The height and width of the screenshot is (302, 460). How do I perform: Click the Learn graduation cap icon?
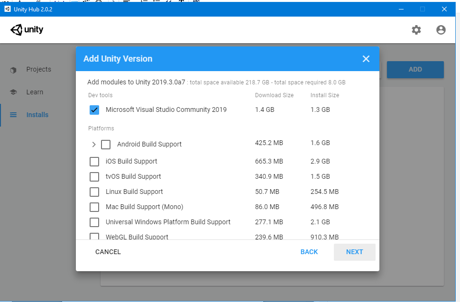tap(13, 92)
